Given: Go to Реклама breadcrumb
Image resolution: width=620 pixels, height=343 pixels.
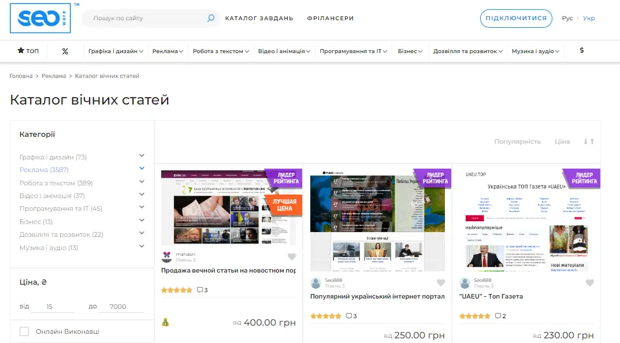Looking at the screenshot, I should point(54,76).
